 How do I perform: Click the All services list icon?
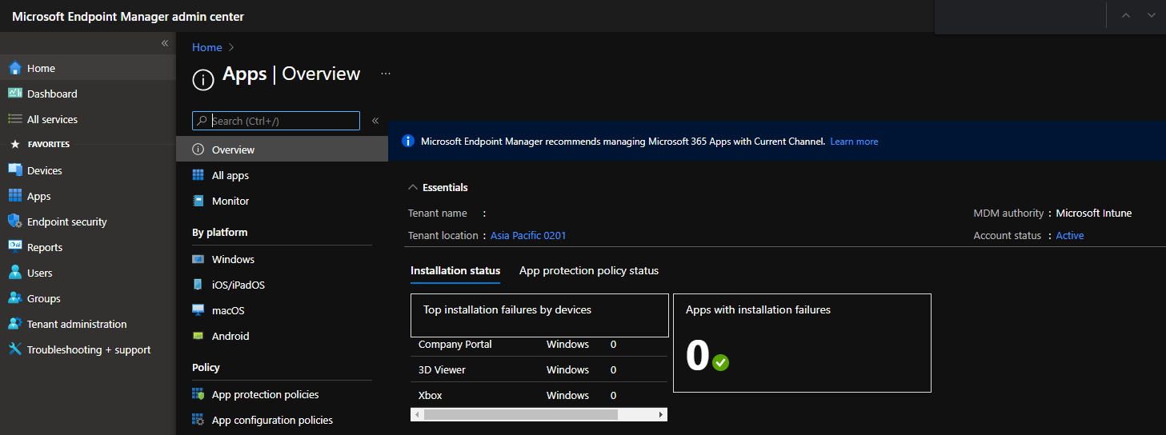click(14, 119)
